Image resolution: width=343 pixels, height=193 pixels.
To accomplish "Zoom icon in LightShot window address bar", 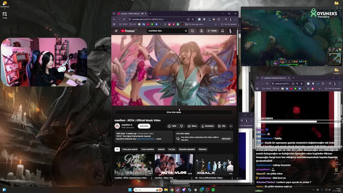I will [x=297, y=84].
